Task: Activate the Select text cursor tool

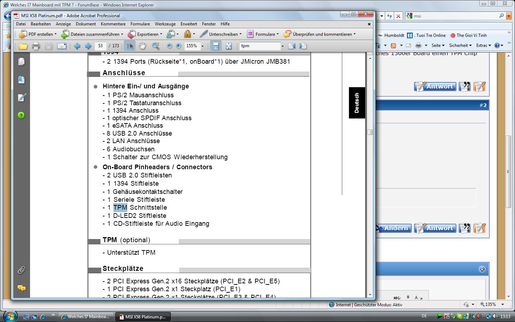Action: coord(130,46)
